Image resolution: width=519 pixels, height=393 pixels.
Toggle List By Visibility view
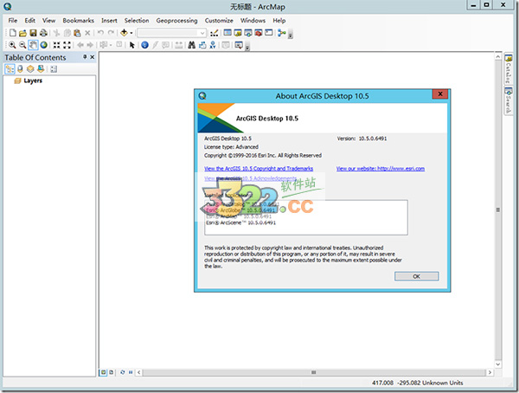30,69
